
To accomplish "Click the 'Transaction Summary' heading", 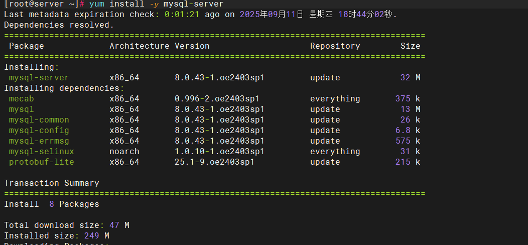I will click(x=52, y=183).
